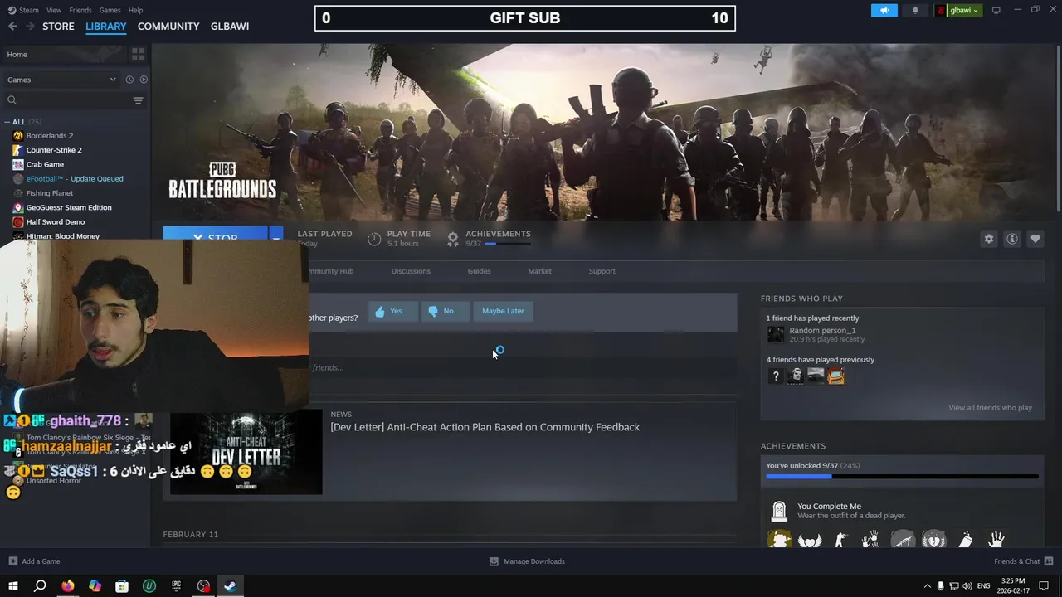This screenshot has width=1062, height=597.
Task: Select the single hand achievement icon
Action: coord(996,540)
